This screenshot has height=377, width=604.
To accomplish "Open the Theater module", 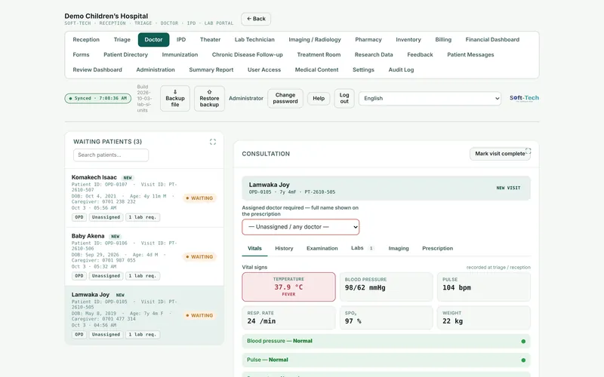I will point(210,40).
